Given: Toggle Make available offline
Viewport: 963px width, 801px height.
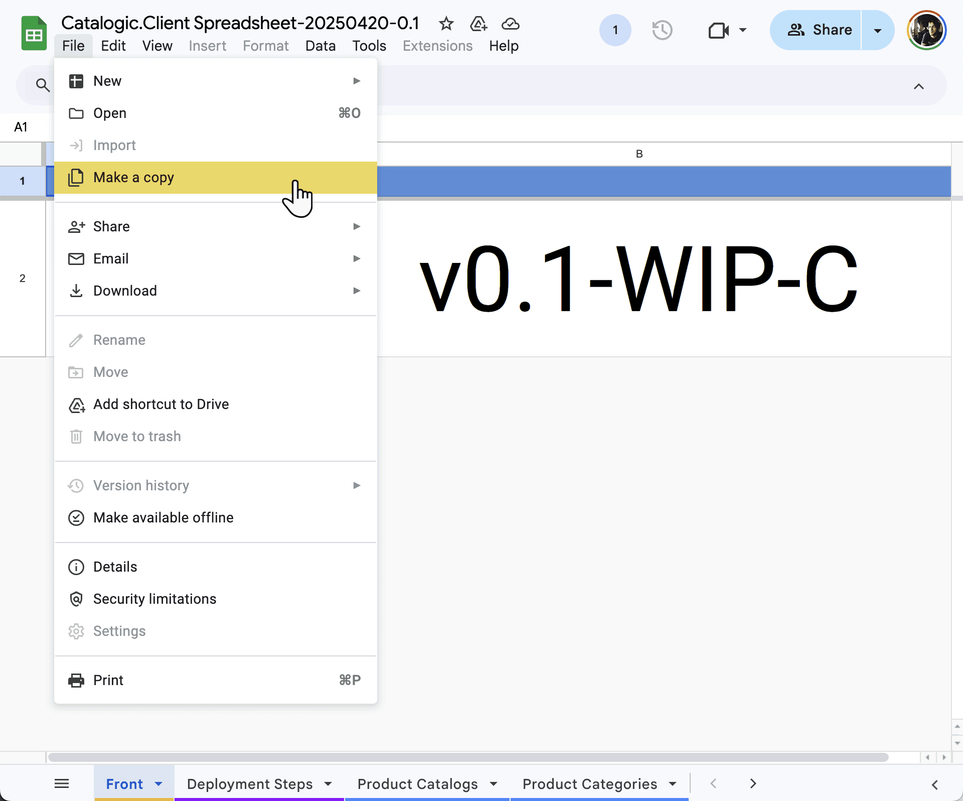Looking at the screenshot, I should click(x=164, y=517).
